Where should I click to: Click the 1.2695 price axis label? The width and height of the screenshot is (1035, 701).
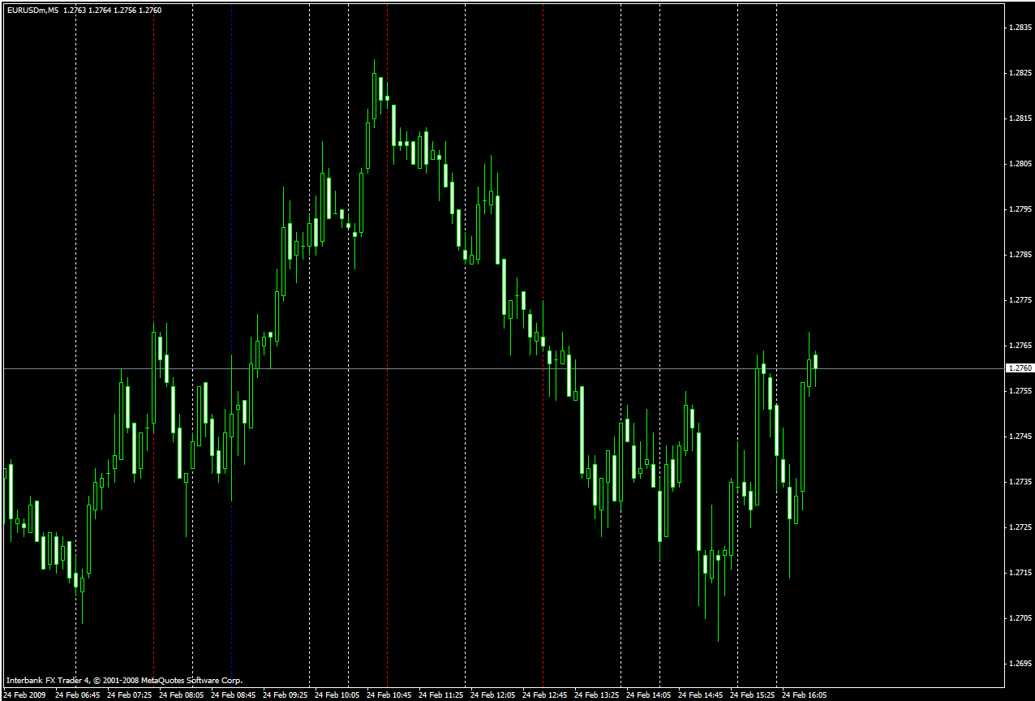1019,664
